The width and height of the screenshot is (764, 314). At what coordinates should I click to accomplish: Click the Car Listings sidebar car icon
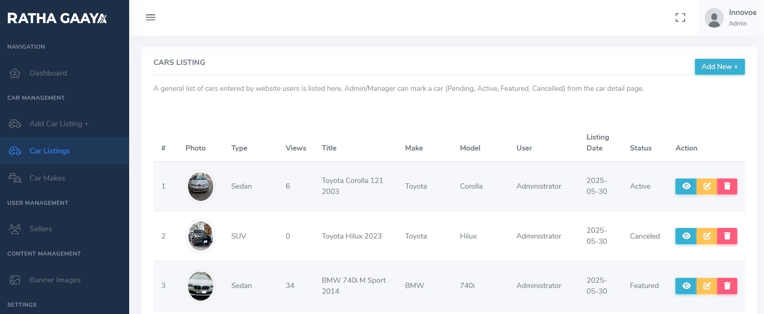tap(15, 151)
